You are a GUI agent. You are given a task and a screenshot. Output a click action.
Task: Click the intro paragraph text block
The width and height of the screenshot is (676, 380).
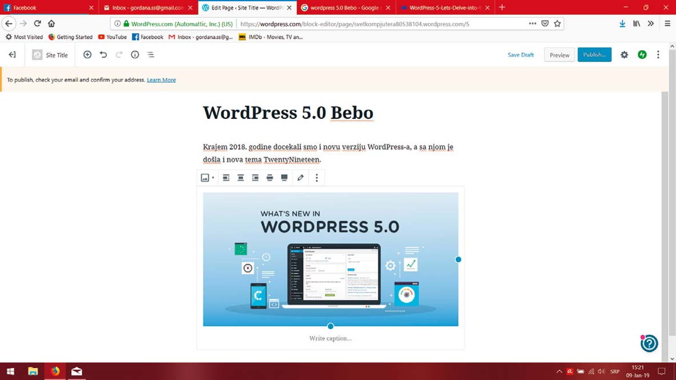pos(328,153)
